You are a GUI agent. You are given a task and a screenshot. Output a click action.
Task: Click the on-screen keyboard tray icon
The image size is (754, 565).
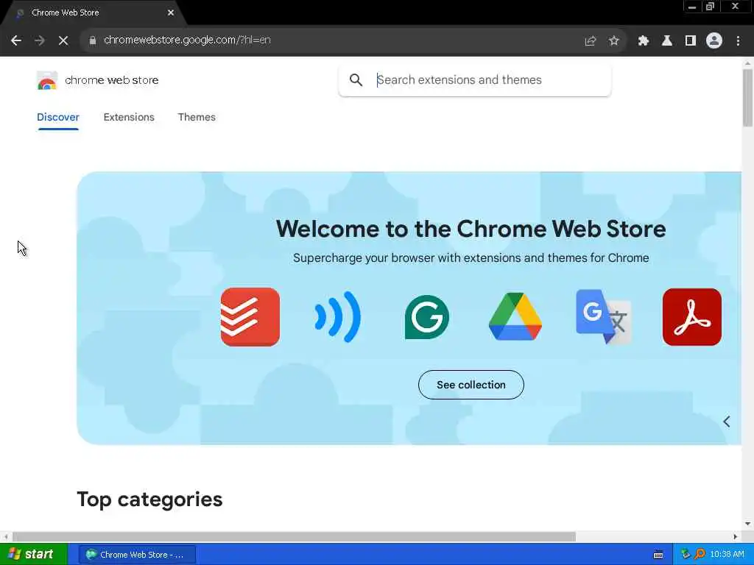click(x=658, y=555)
